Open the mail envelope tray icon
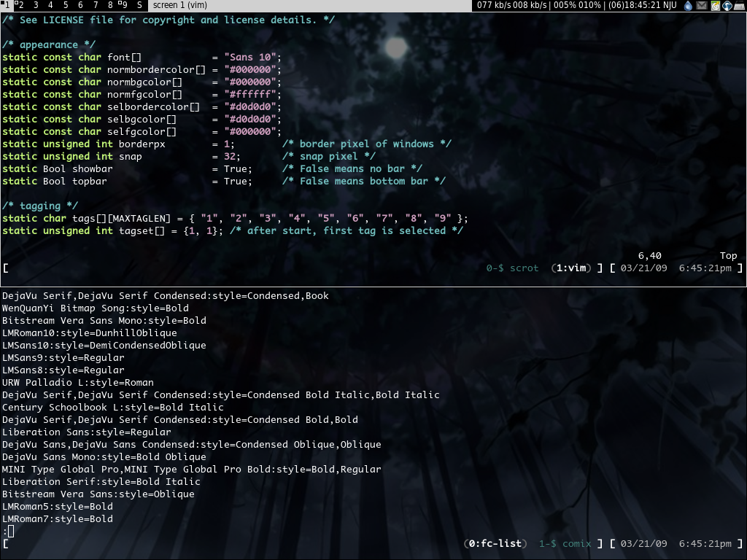Viewport: 747px width, 560px height. pyautogui.click(x=701, y=6)
